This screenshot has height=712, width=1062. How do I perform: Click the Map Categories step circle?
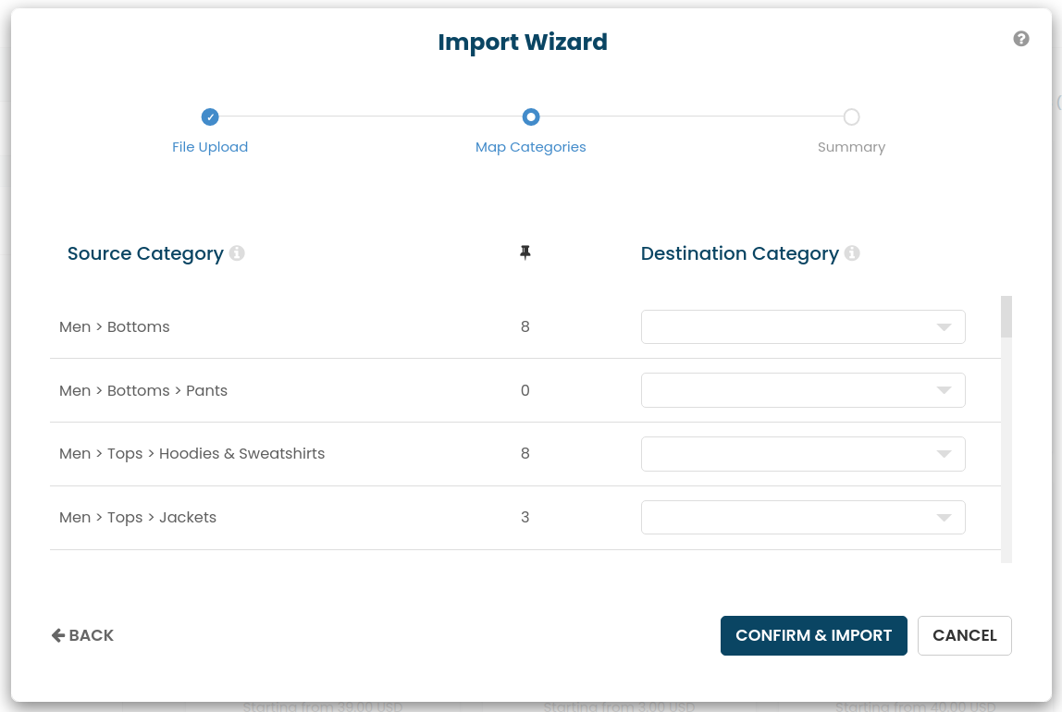531,117
